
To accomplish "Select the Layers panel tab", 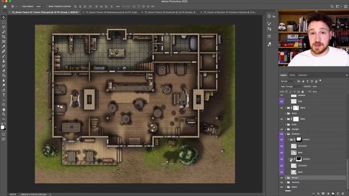I will pyautogui.click(x=284, y=75).
